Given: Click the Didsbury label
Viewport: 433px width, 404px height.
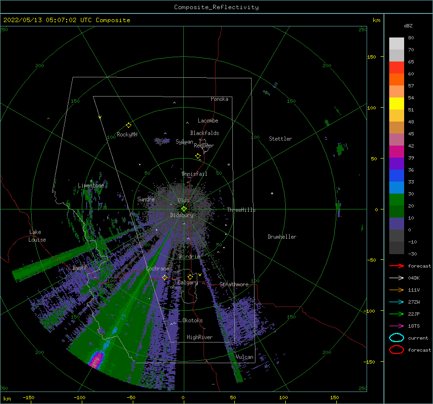Looking at the screenshot, I should [181, 215].
